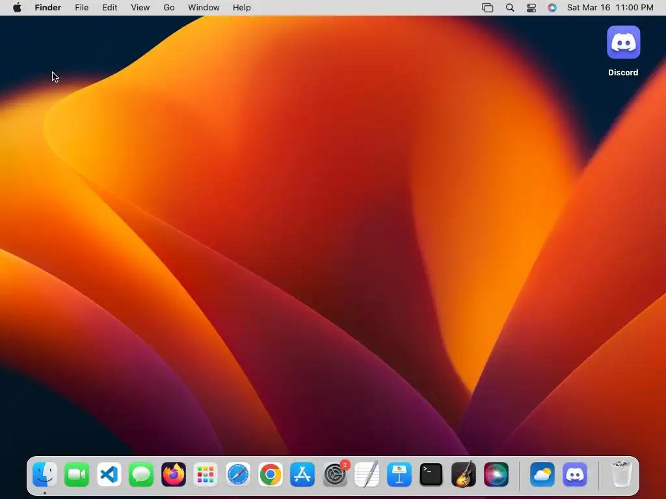Image resolution: width=666 pixels, height=499 pixels.
Task: Launch TextEdit from the Dock
Action: 367,474
